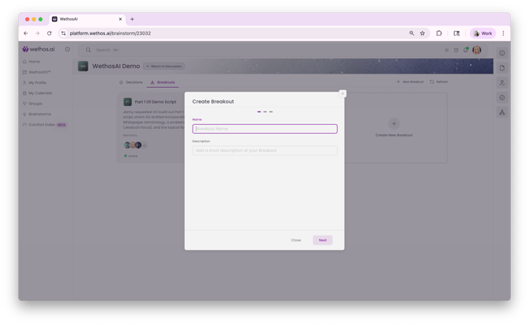Viewport: 529px width, 325px height.
Task: Close the Create Breakout dialog with X
Action: tap(342, 93)
